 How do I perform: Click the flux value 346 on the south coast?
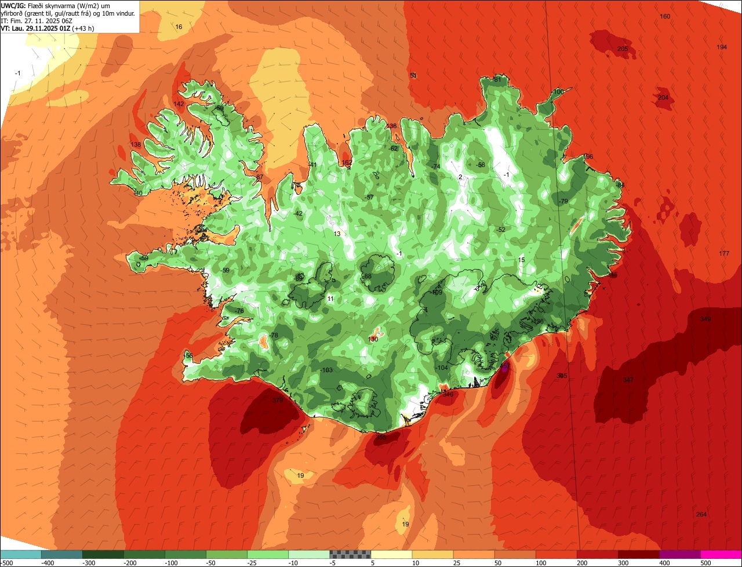point(448,395)
